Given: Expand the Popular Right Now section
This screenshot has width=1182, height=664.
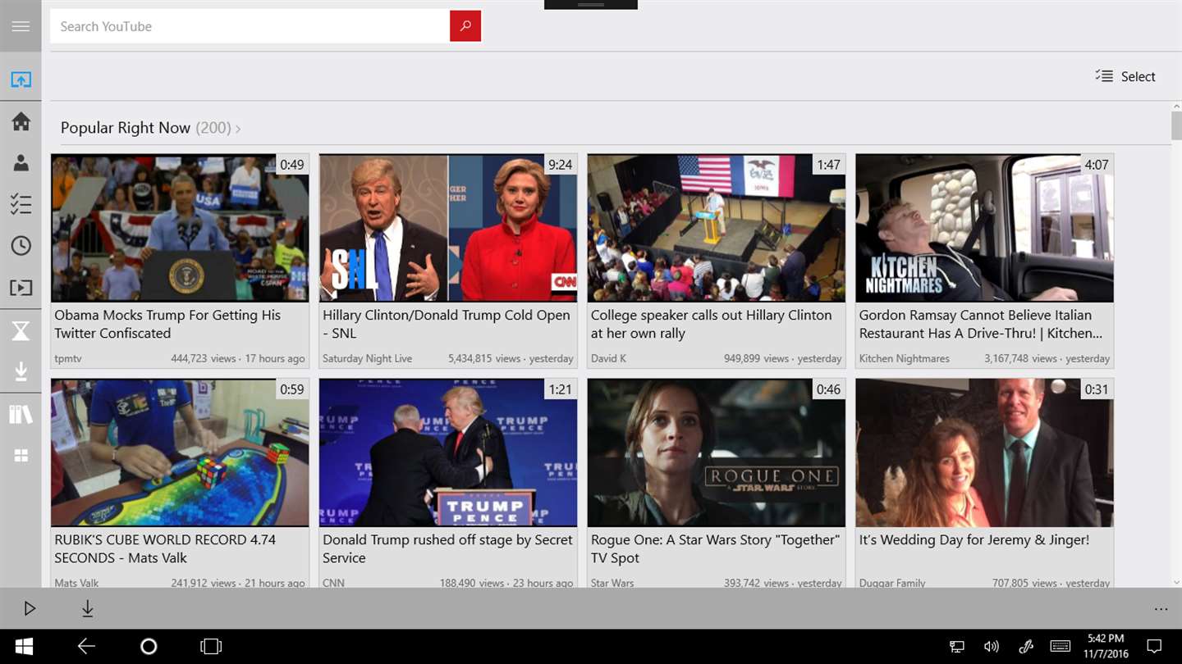Looking at the screenshot, I should tap(150, 128).
